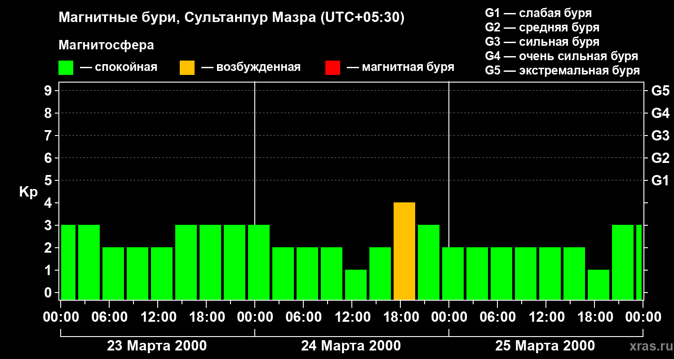
Task: Click the "— спокойная" legend label
Action: [119, 67]
